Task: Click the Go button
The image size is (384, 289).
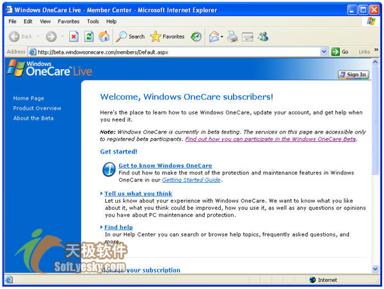Action: pos(340,52)
